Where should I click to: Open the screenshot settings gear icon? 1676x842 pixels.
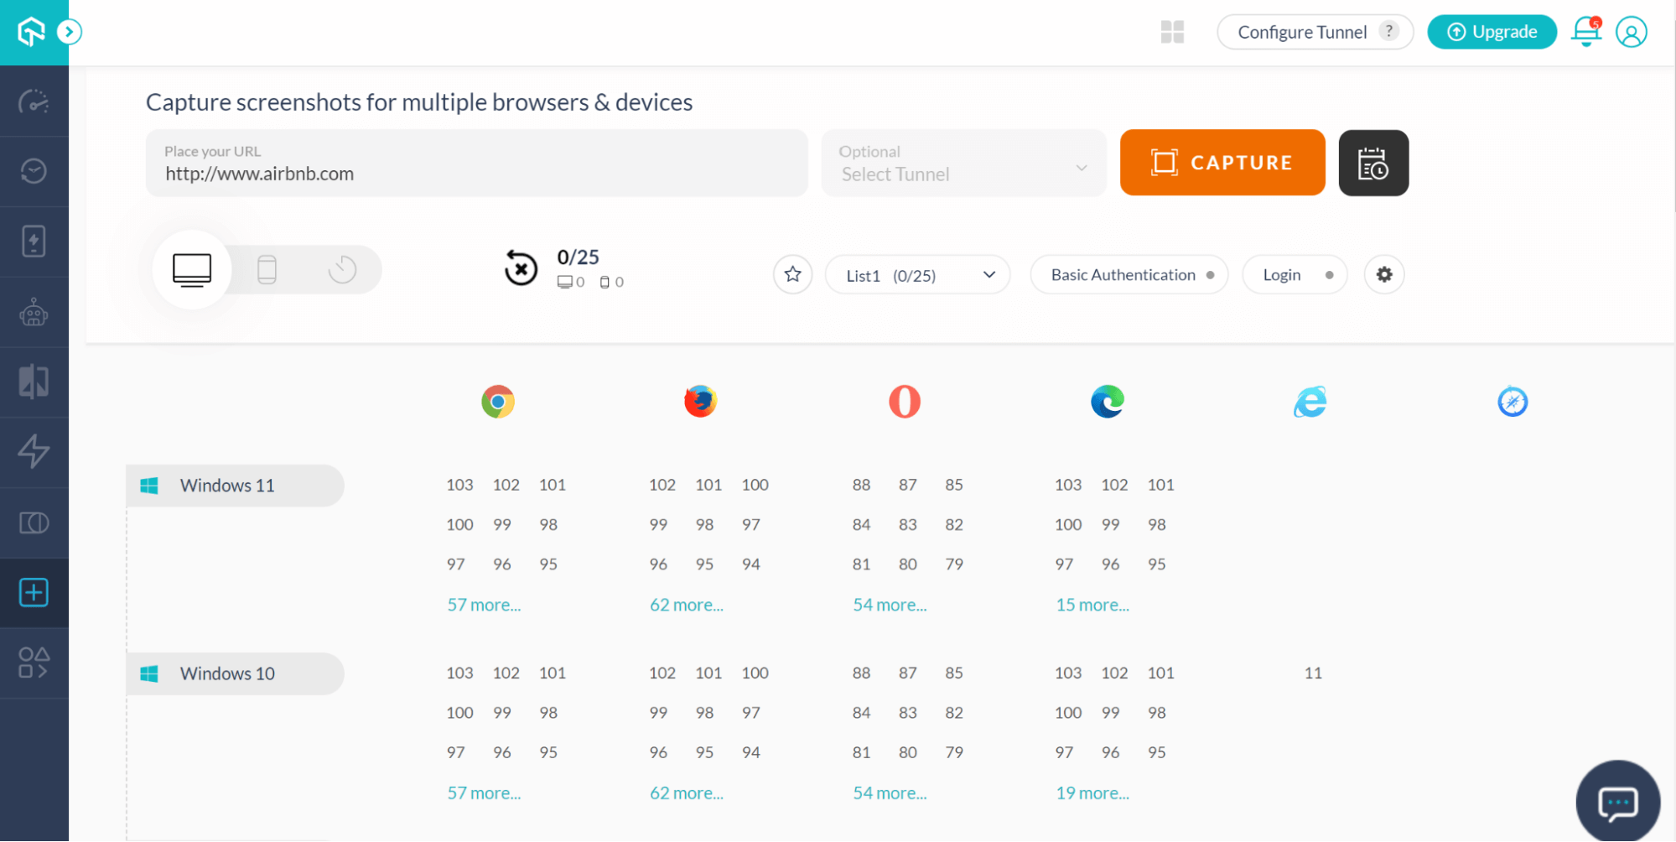1383,274
